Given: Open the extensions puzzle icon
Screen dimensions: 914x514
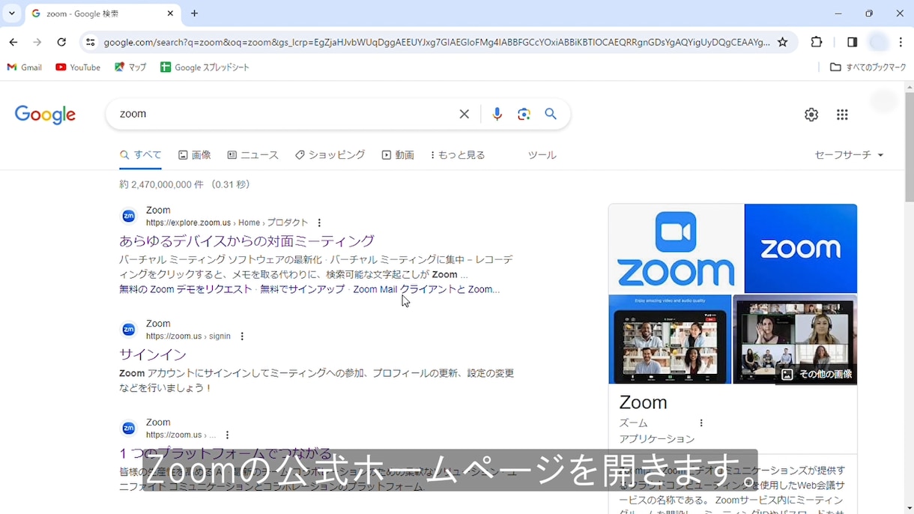Looking at the screenshot, I should pos(817,43).
